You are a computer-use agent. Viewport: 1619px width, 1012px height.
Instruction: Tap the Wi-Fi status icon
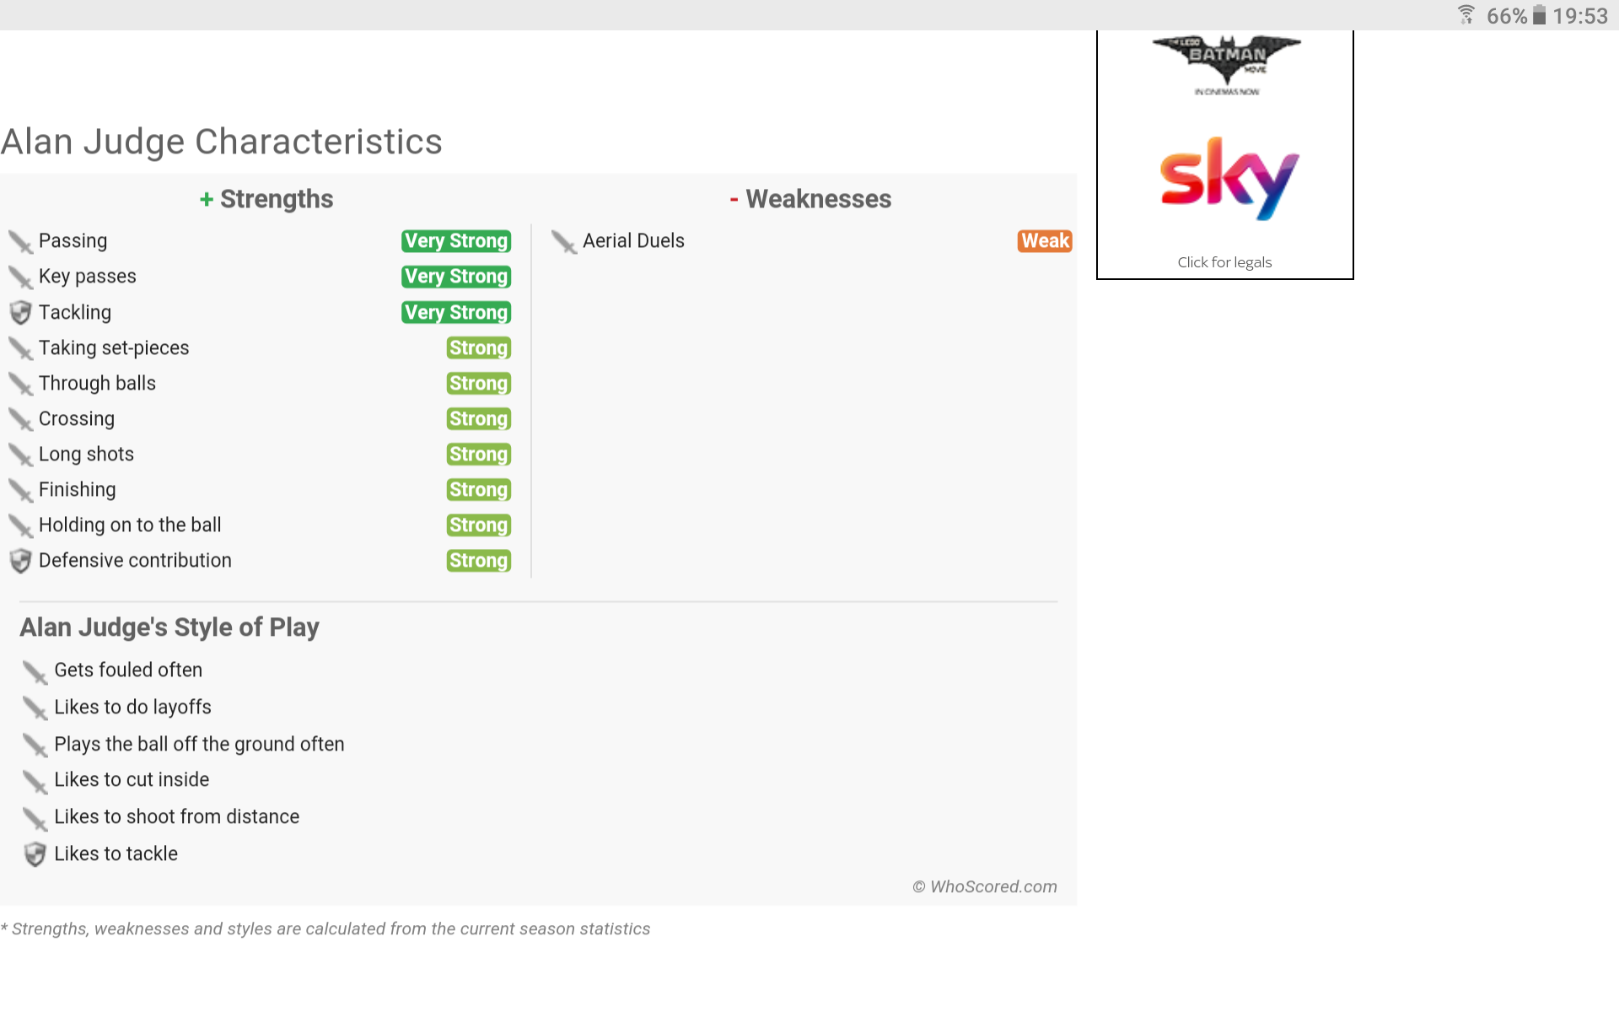tap(1466, 15)
